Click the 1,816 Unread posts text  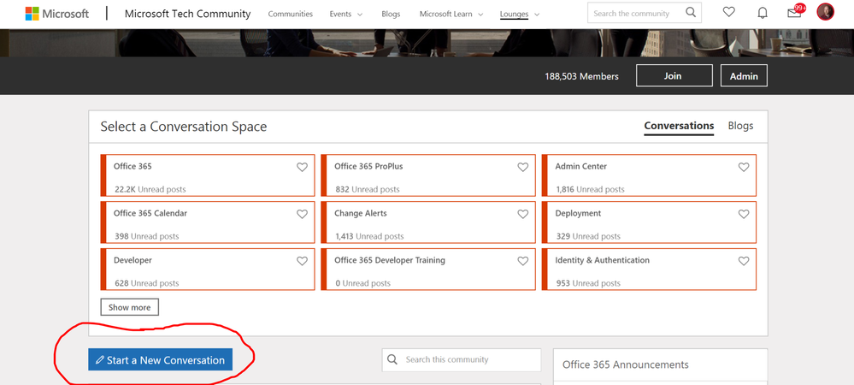(x=591, y=190)
